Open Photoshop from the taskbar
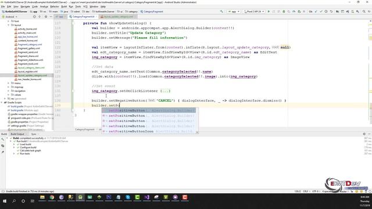Image resolution: width=372 pixels, height=209 pixels. click(109, 197)
